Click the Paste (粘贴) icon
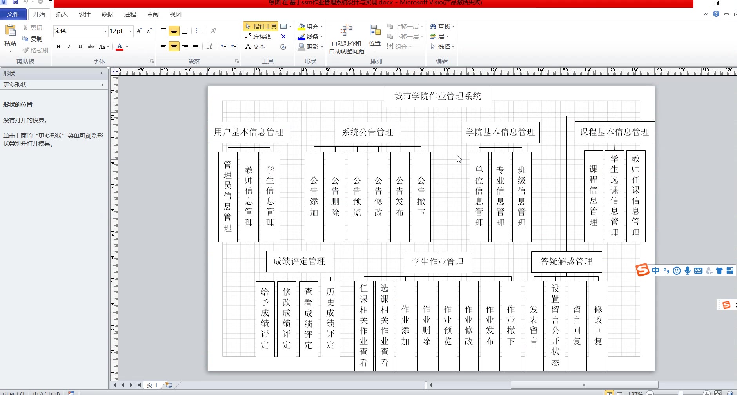The height and width of the screenshot is (395, 737). pos(10,31)
